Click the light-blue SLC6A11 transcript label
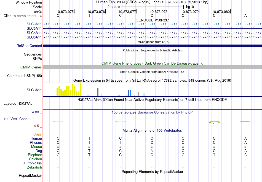This screenshot has width=262, height=182. pos(34,24)
